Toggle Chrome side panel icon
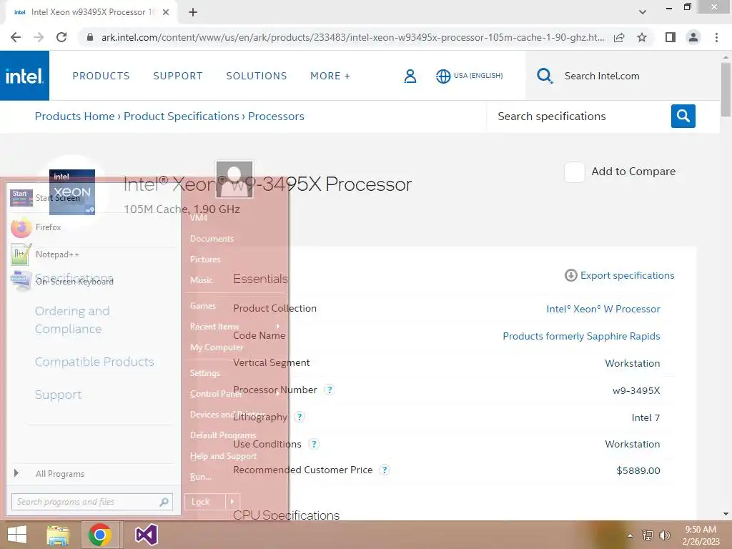Screen dimensions: 732x549 tap(671, 37)
